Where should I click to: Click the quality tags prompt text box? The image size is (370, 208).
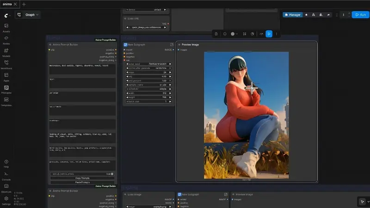82,69
